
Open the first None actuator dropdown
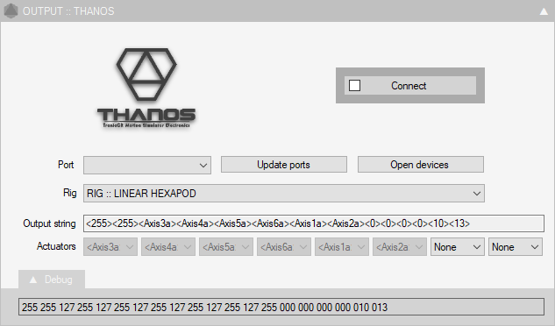457,247
